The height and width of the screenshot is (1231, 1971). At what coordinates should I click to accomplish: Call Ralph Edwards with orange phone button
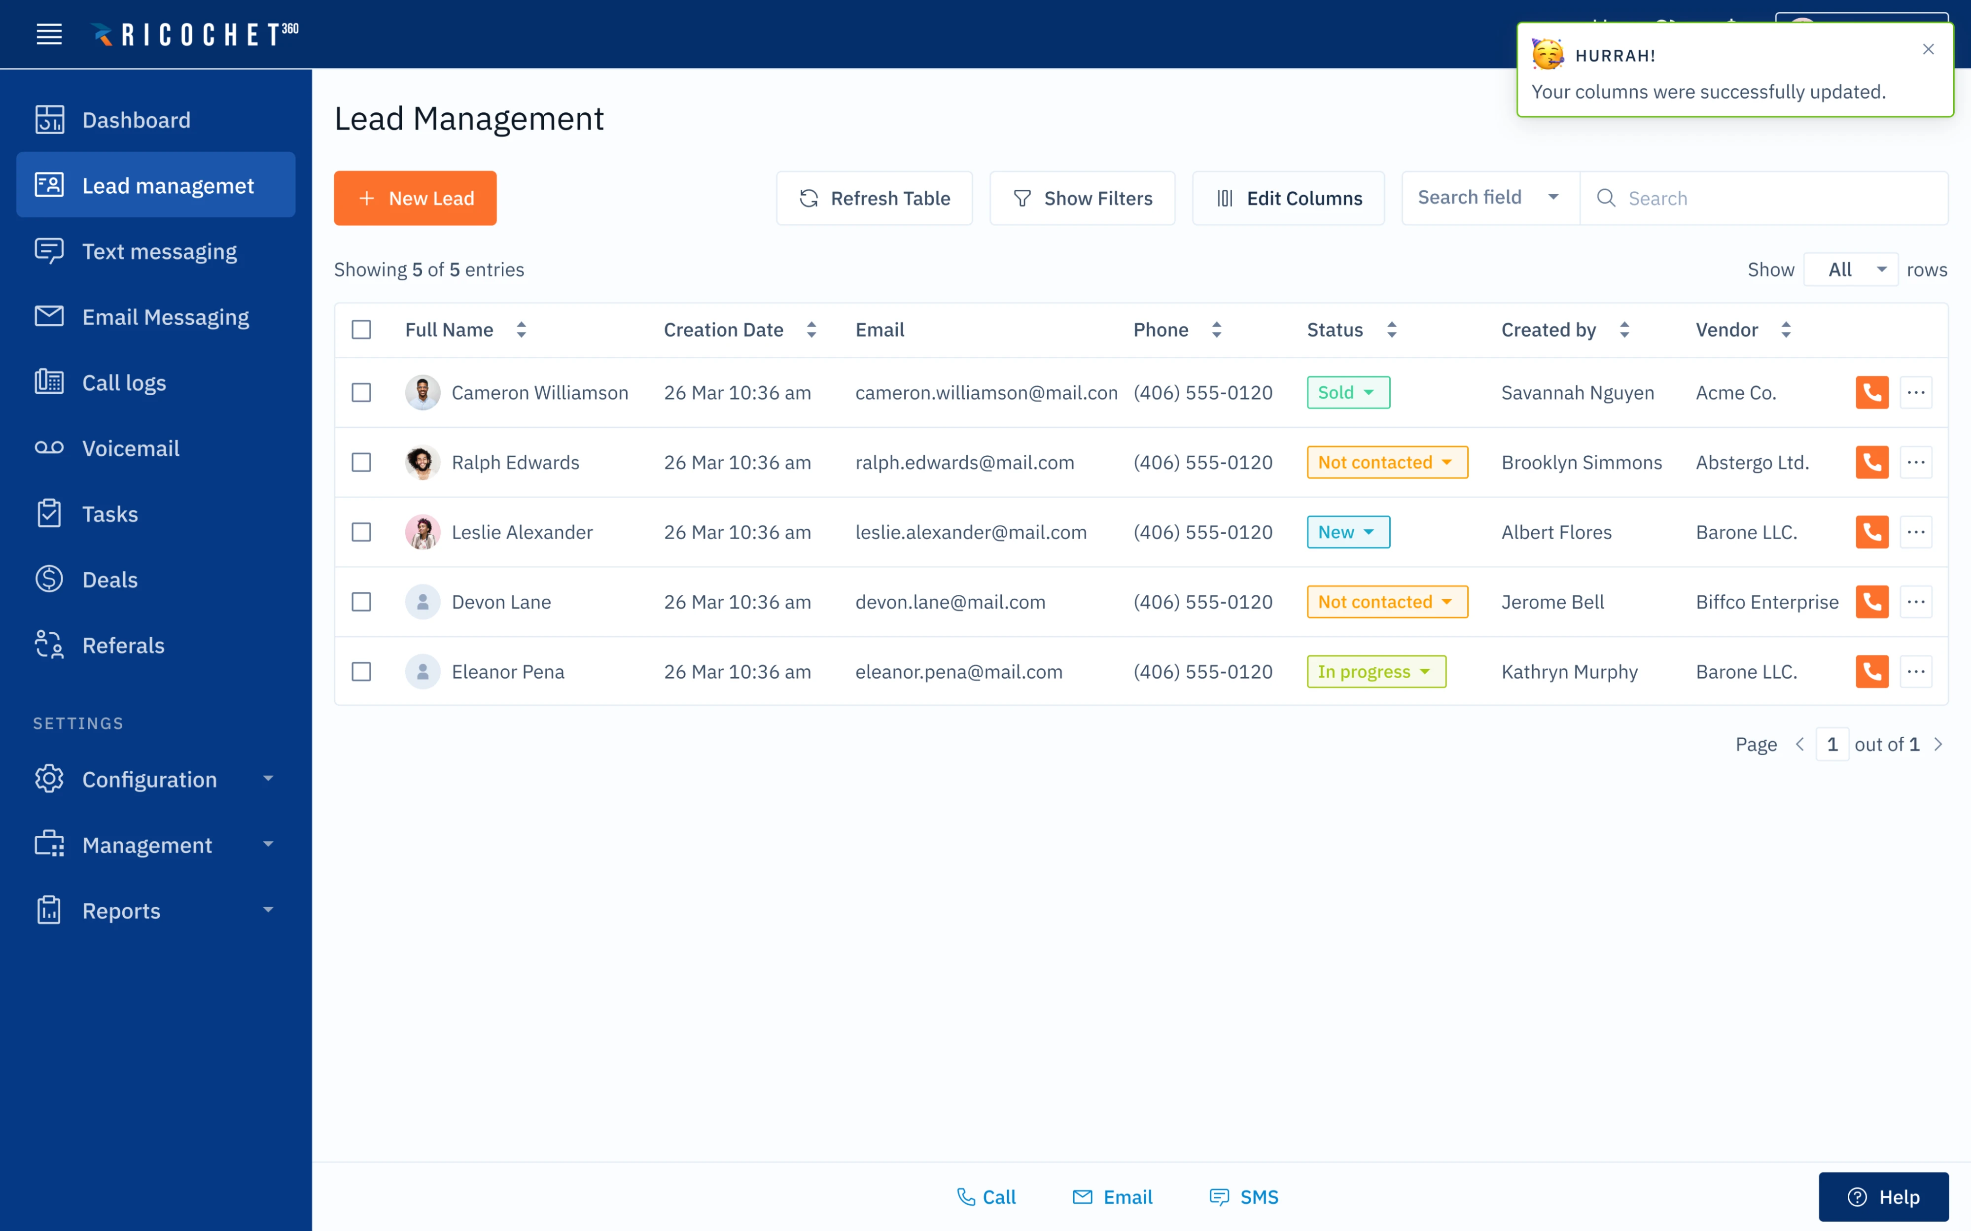1871,462
